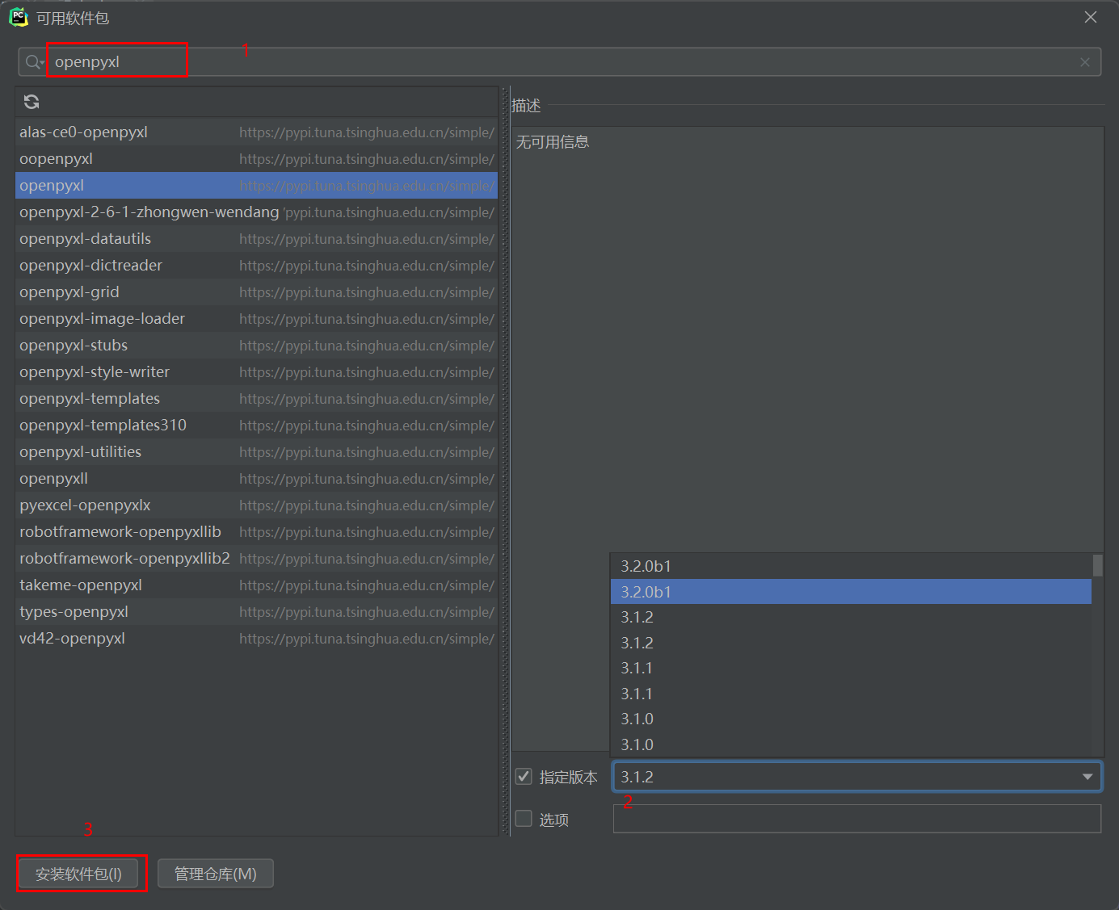Viewport: 1119px width, 910px height.
Task: Uncheck the 指定版本 checkbox
Action: tap(524, 777)
